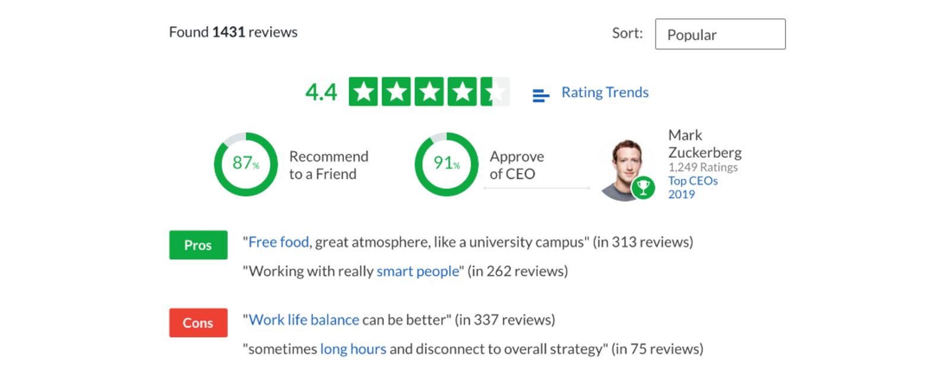Open the Sort dropdown showing Popular
Viewport: 950px width, 380px height.
(x=720, y=34)
